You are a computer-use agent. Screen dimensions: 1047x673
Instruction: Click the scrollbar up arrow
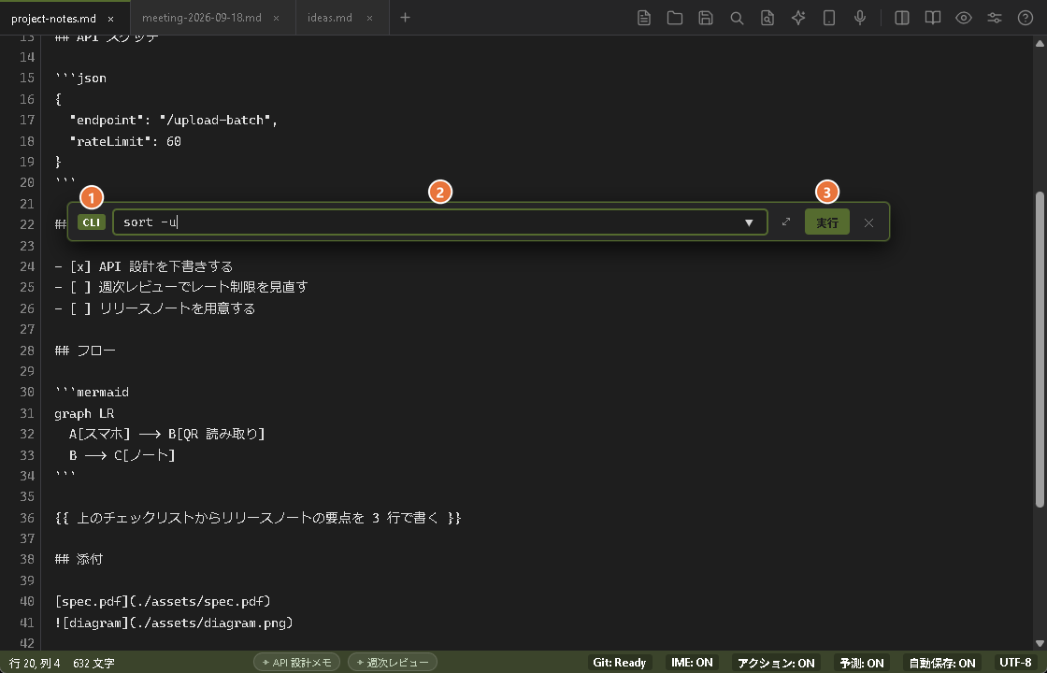coord(1040,44)
